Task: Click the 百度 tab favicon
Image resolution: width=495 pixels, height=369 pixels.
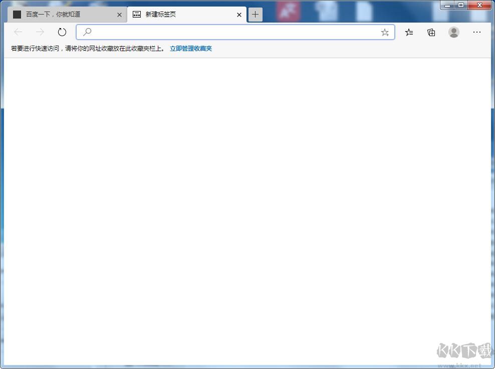Action: coord(17,14)
